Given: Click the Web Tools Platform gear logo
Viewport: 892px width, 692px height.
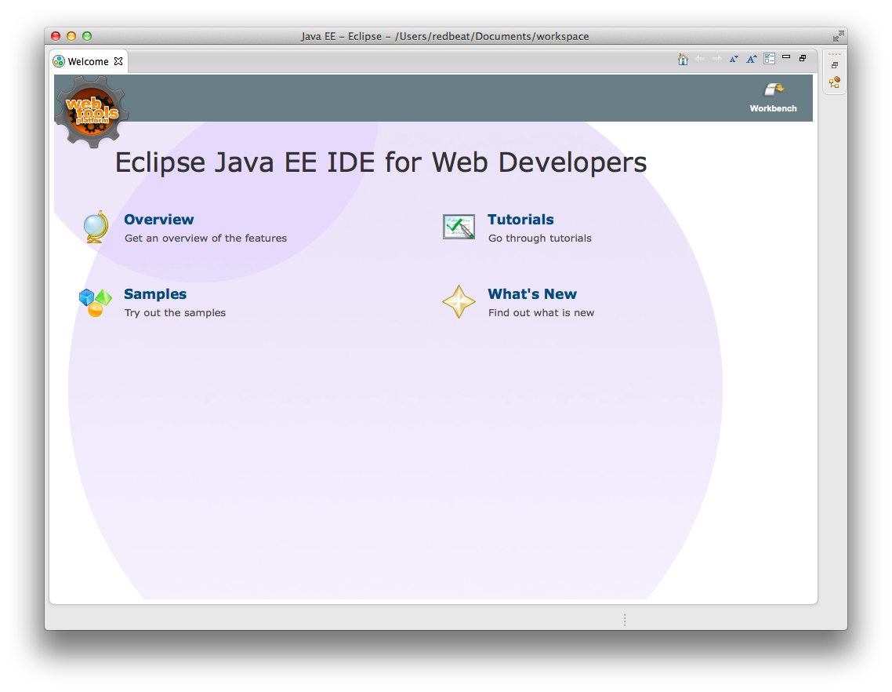Looking at the screenshot, I should 92,111.
